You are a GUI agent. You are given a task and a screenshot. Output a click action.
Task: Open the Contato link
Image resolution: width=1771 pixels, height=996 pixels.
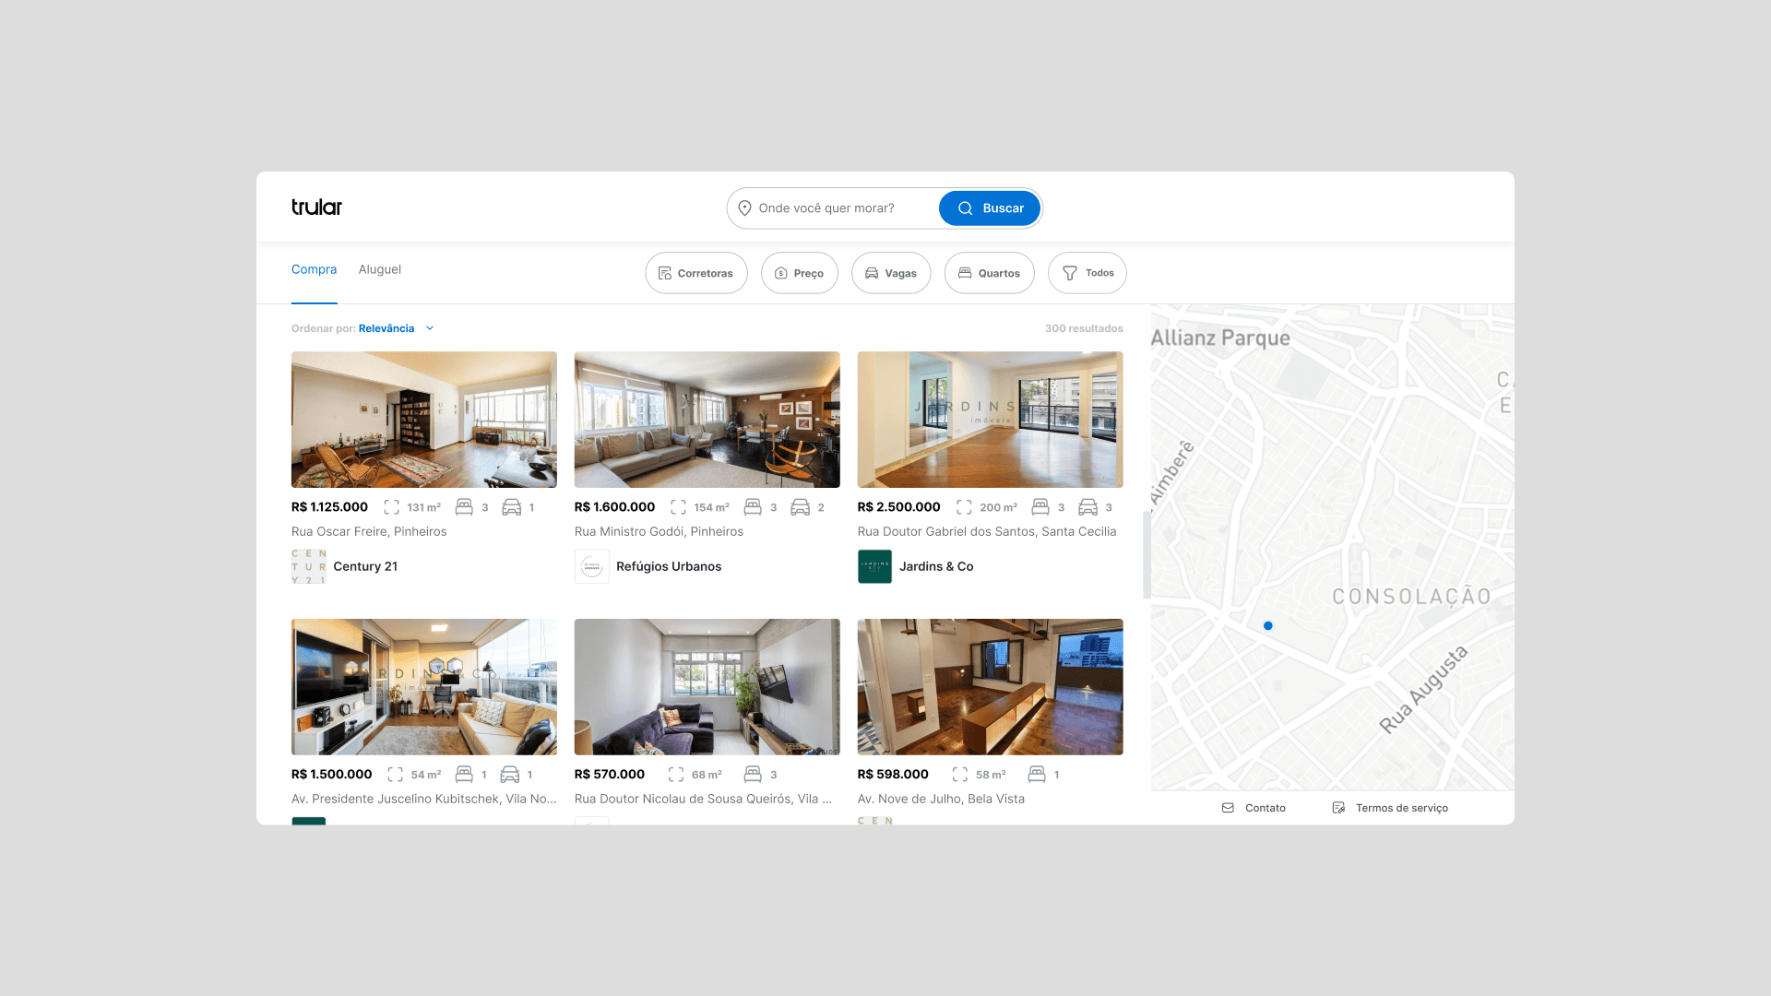click(x=1265, y=808)
